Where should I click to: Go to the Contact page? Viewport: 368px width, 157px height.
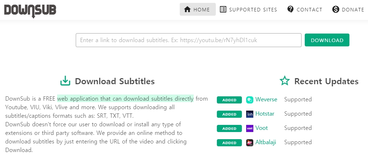click(x=305, y=9)
